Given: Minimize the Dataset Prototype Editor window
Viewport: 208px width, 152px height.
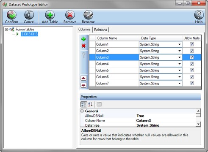Looking at the screenshot, I should 180,3.
